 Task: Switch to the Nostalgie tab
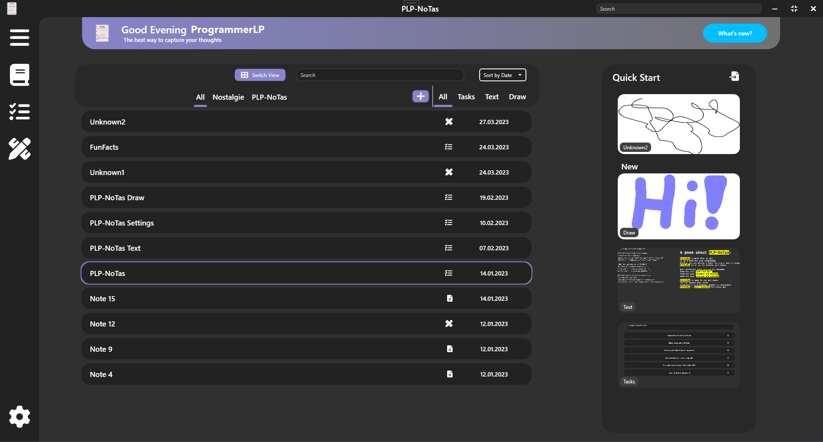[x=228, y=97]
